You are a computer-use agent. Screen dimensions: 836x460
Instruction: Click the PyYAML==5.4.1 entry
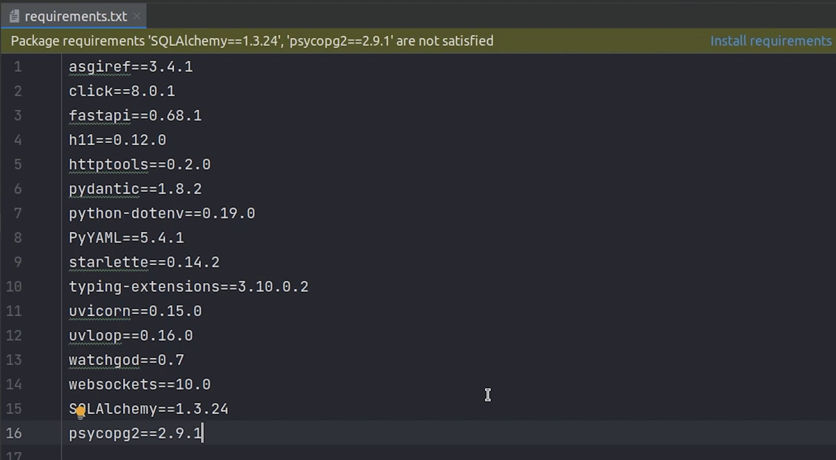coord(126,238)
